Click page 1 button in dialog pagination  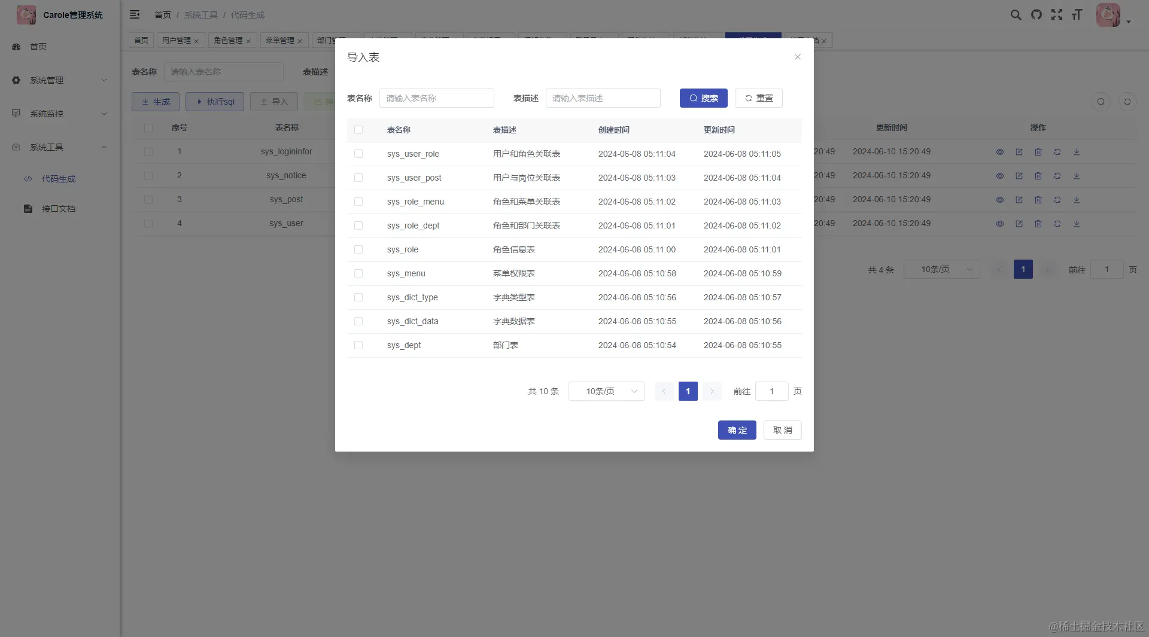coord(688,391)
